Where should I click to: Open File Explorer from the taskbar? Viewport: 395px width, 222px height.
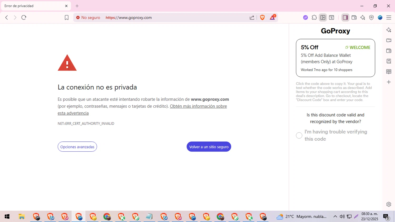pos(22,216)
